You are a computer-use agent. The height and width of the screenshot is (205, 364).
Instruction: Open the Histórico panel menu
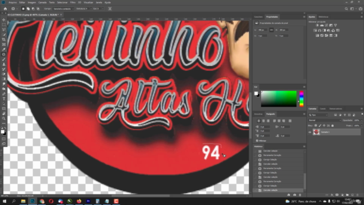tap(304, 146)
